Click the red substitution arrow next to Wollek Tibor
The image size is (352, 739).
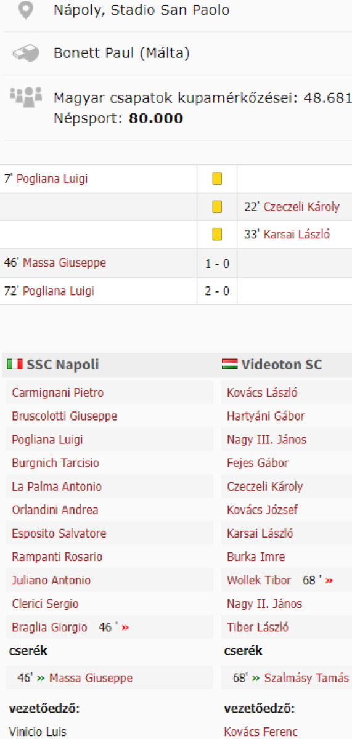click(330, 581)
